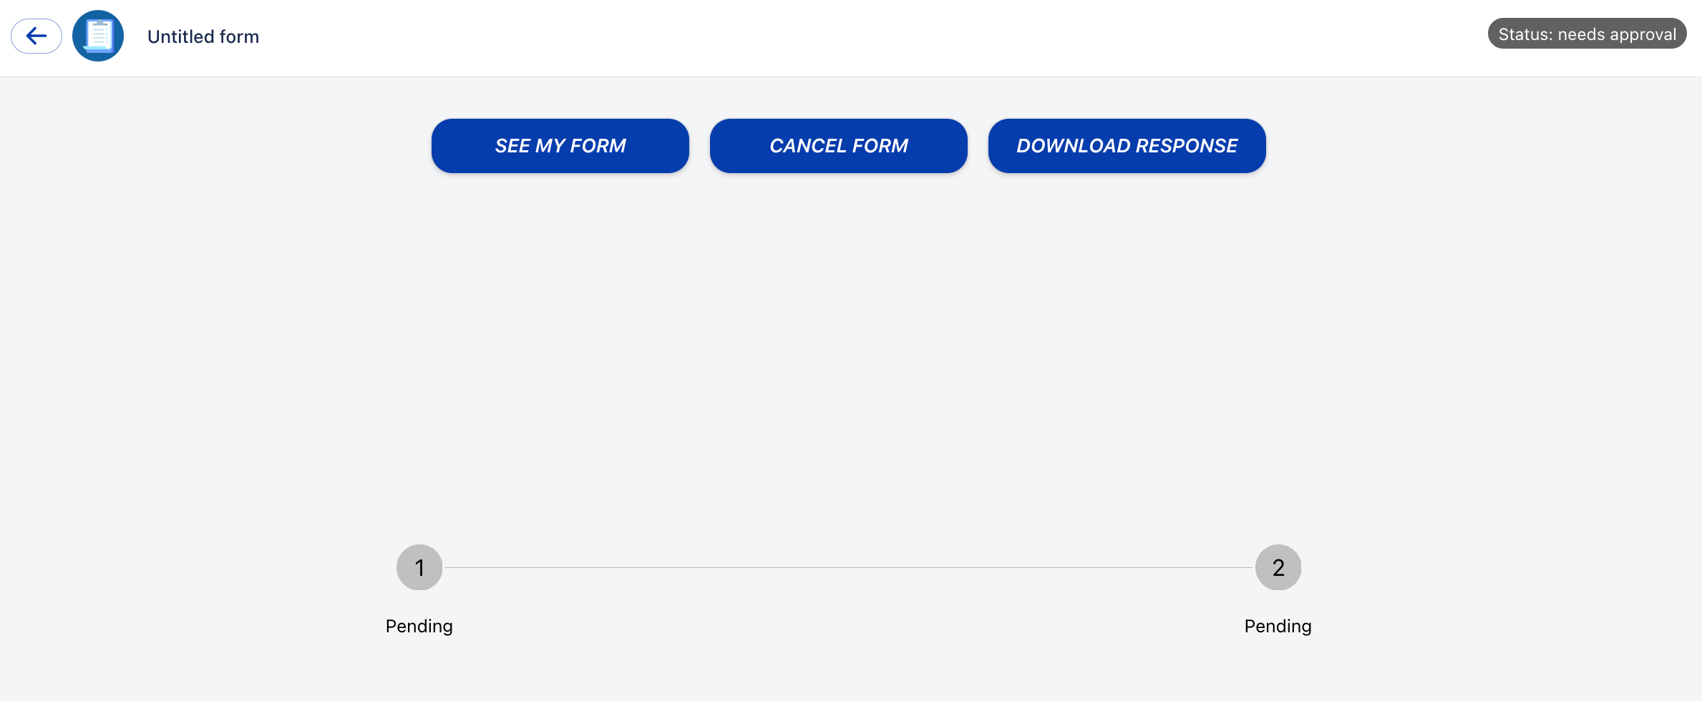
Task: Select the "Untitled form" title
Action: pyautogui.click(x=203, y=36)
